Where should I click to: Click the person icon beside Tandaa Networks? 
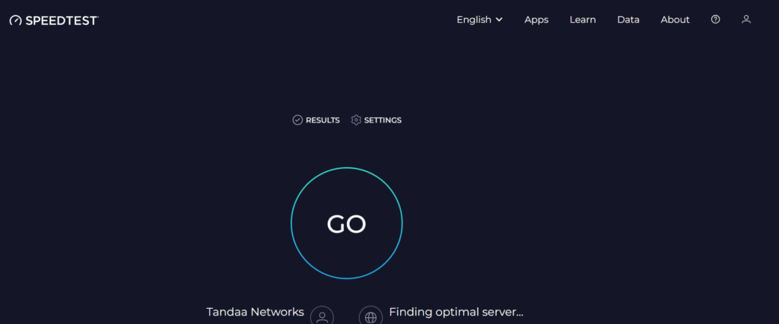[323, 316]
